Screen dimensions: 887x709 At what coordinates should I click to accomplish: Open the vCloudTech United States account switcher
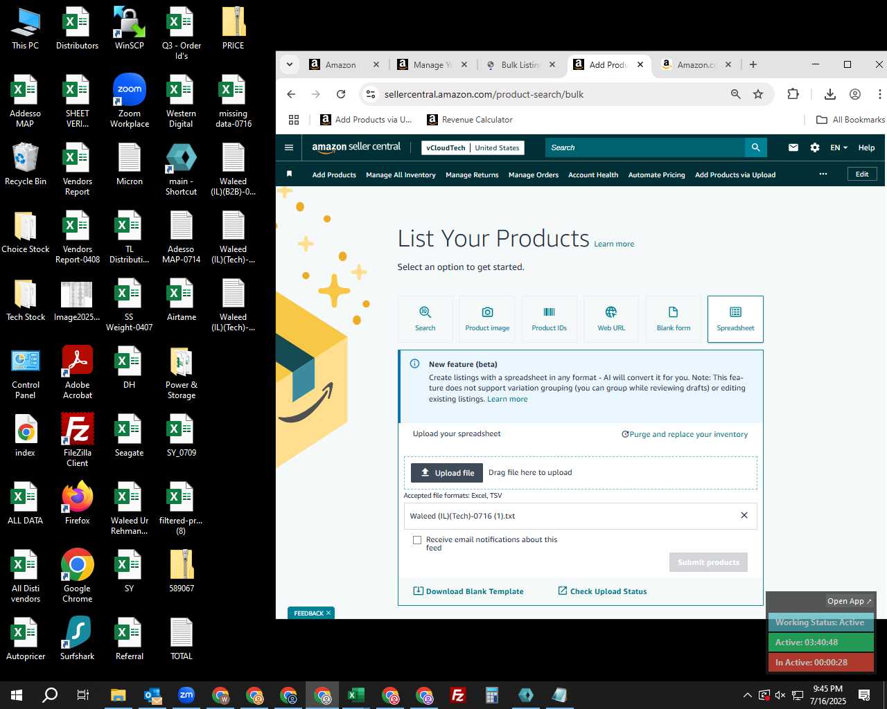pyautogui.click(x=473, y=147)
